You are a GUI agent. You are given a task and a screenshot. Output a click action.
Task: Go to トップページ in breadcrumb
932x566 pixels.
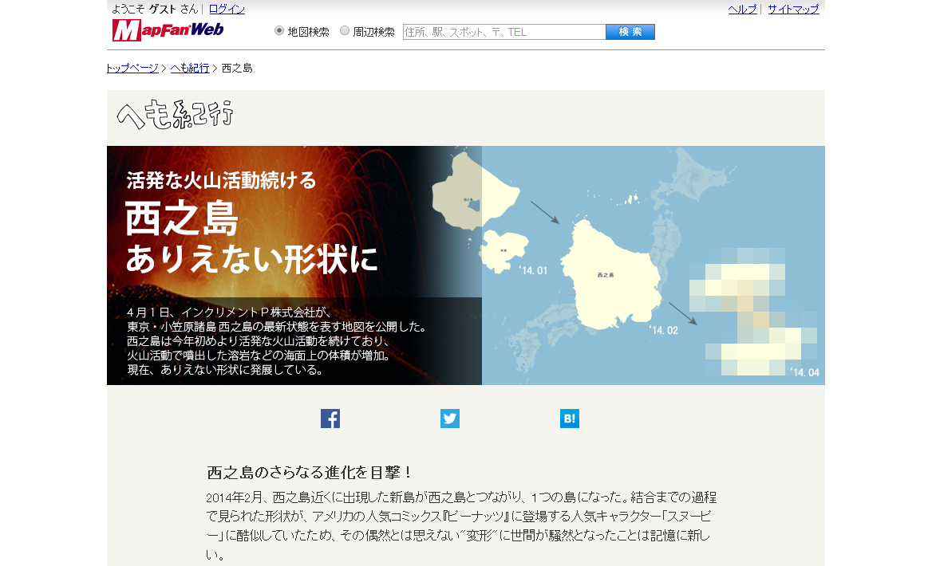click(132, 69)
